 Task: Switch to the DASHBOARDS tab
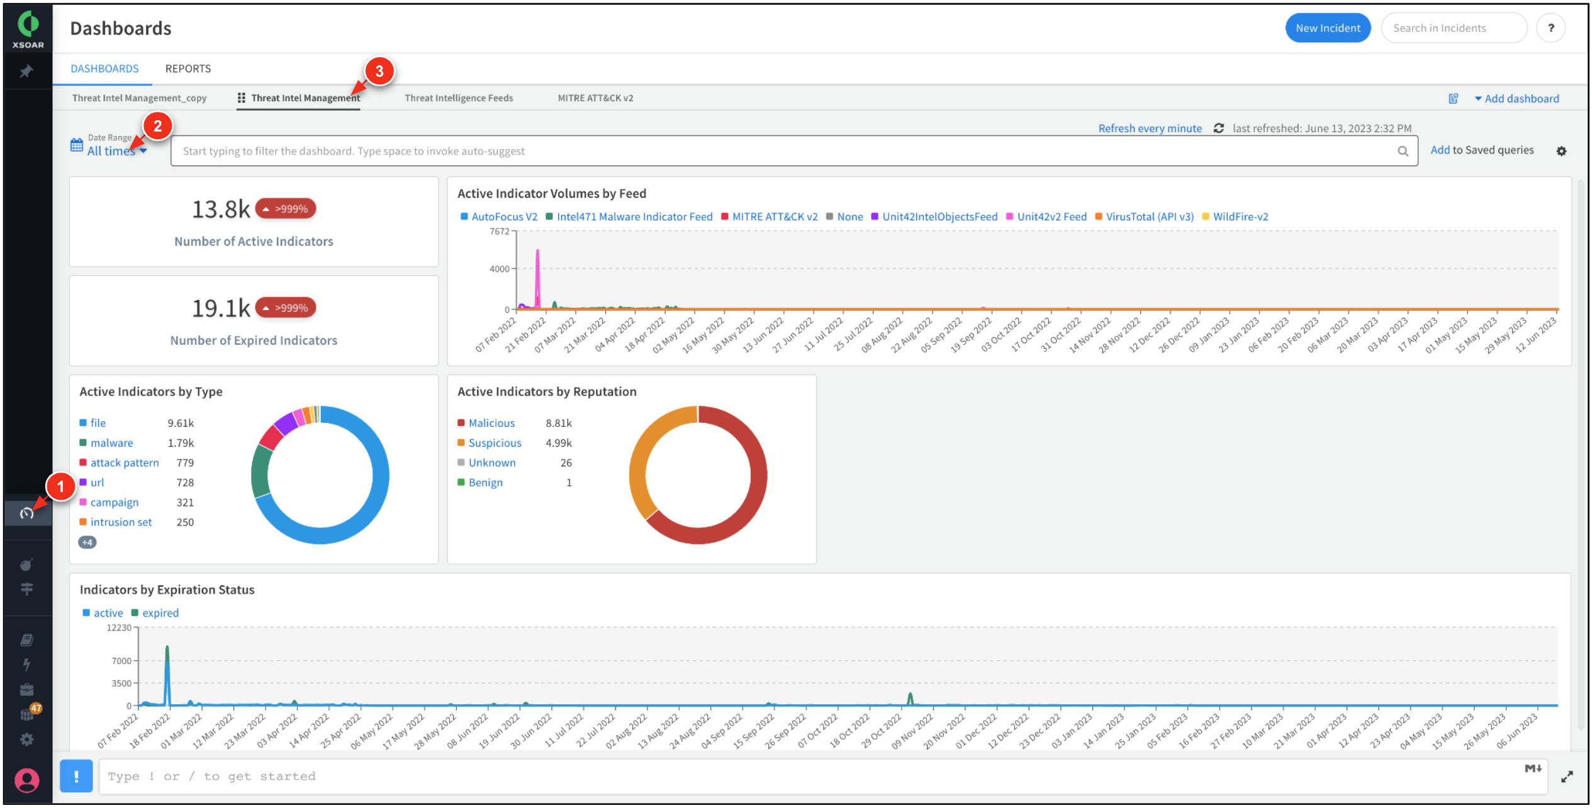coord(104,69)
